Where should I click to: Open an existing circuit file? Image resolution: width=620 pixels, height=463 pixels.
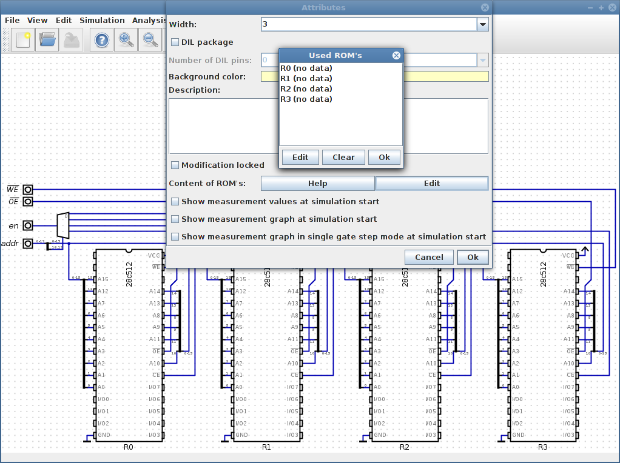coord(47,39)
